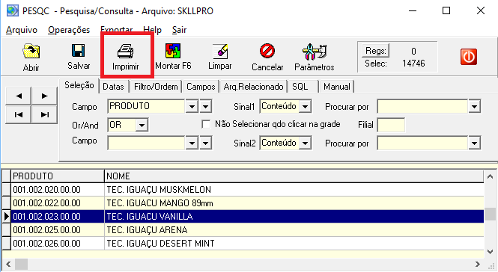The image size is (498, 272).
Task: Click the red power exit icon
Action: click(x=469, y=57)
